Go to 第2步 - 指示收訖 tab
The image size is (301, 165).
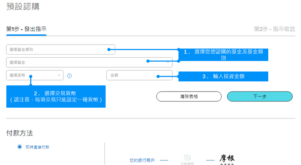(x=274, y=29)
